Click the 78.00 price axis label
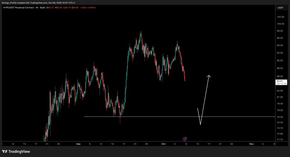This screenshot has width=290, height=157. pos(280,110)
